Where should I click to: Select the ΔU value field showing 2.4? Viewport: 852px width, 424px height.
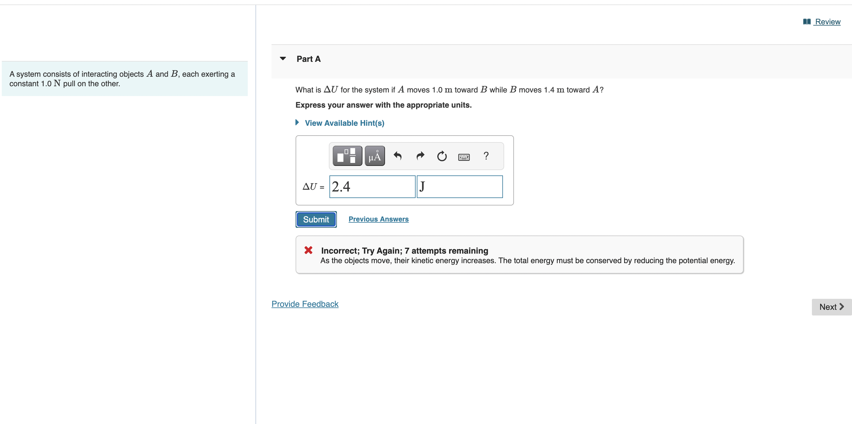[372, 186]
